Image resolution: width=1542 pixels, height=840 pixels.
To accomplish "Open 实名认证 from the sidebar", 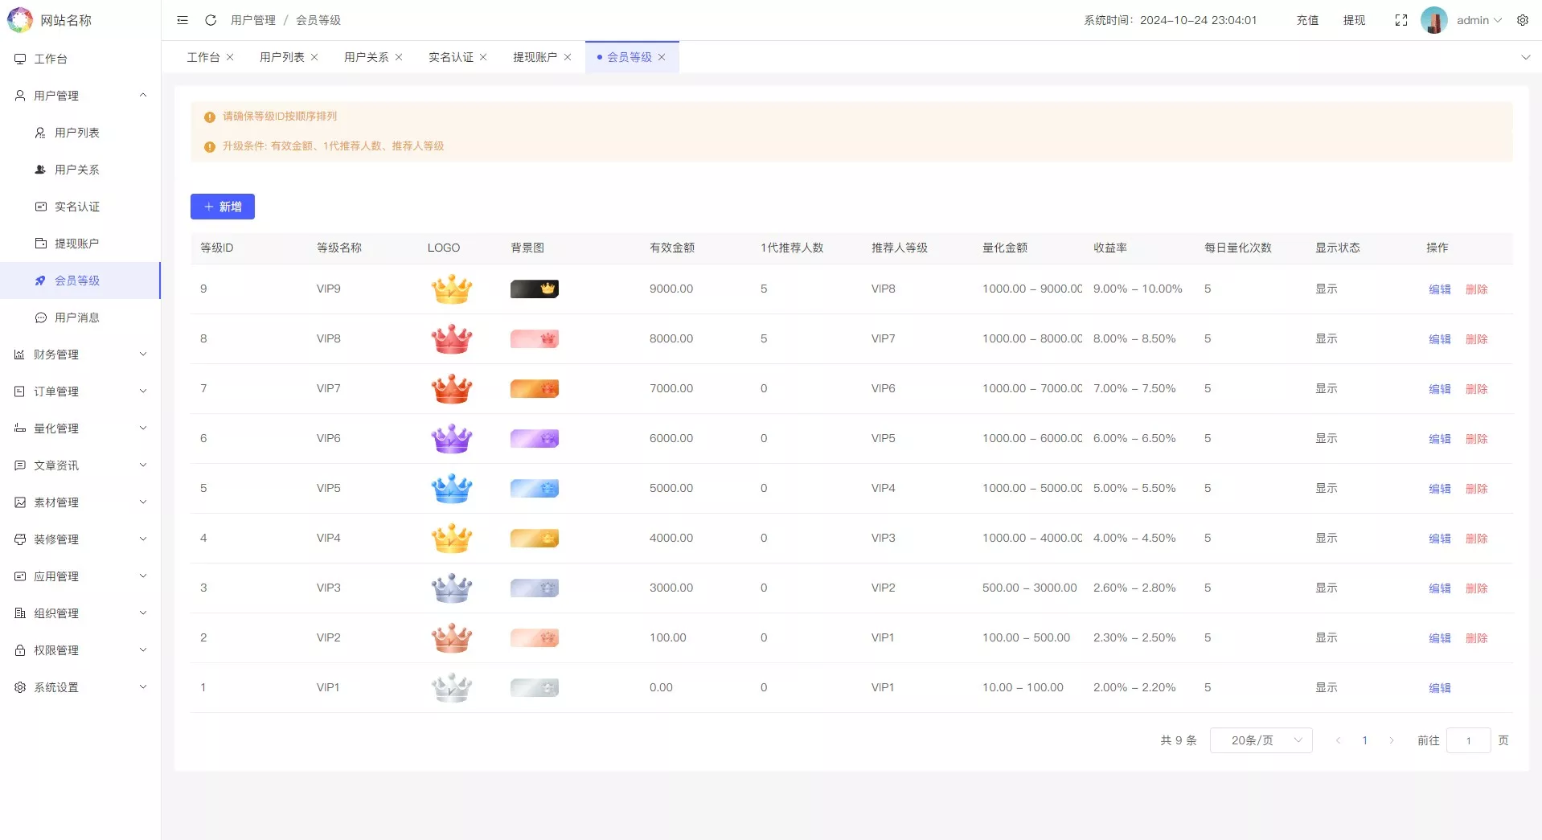I will pyautogui.click(x=77, y=207).
